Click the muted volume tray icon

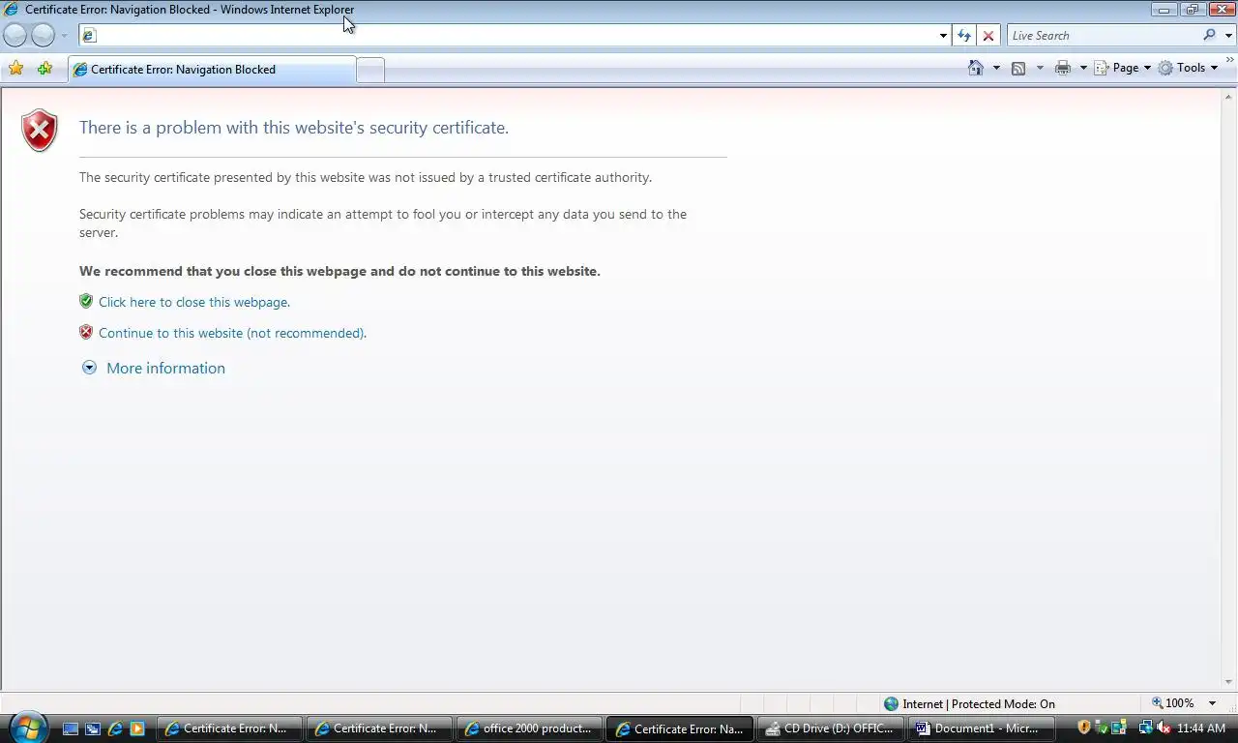[1164, 728]
